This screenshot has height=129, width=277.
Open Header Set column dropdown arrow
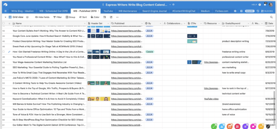tap(108, 23)
